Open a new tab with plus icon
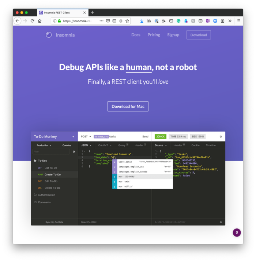Image resolution: width=256 pixels, height=261 pixels. (93, 12)
